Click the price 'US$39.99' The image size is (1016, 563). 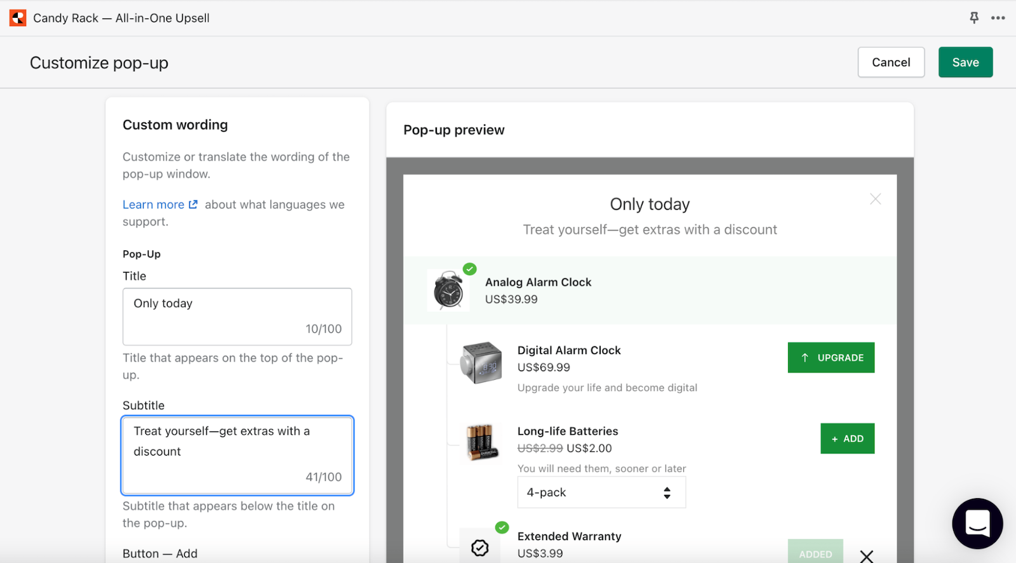point(511,299)
